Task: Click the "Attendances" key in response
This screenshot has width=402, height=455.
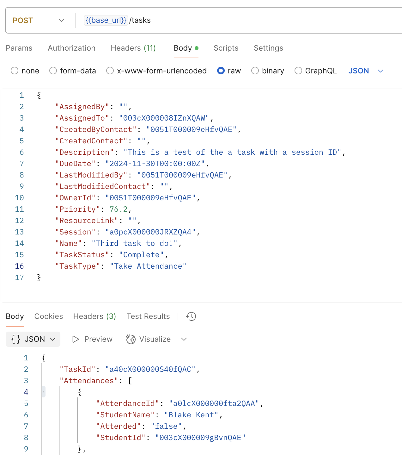Action: click(89, 381)
